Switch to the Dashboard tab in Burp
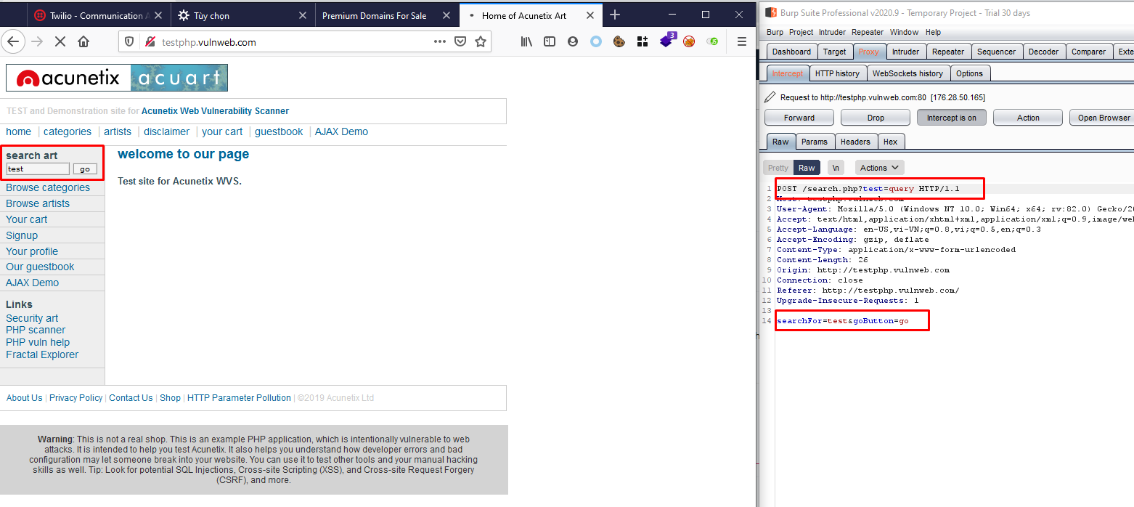The width and height of the screenshot is (1134, 507). point(791,52)
